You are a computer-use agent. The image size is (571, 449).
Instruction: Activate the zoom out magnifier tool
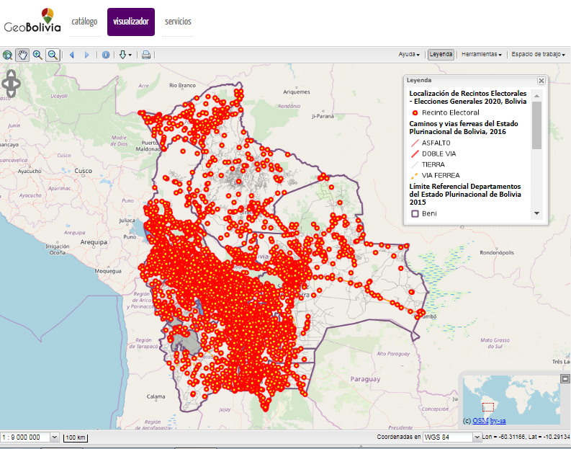(x=53, y=55)
